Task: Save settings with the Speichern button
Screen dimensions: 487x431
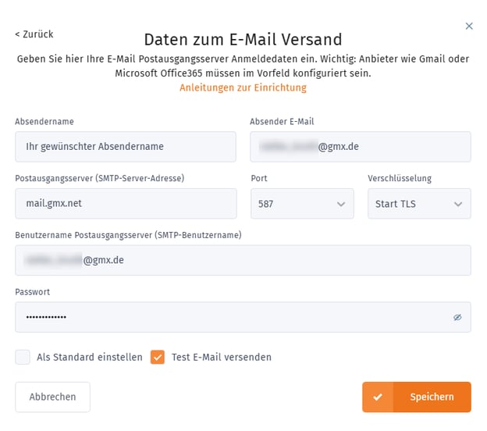Action: (x=432, y=397)
